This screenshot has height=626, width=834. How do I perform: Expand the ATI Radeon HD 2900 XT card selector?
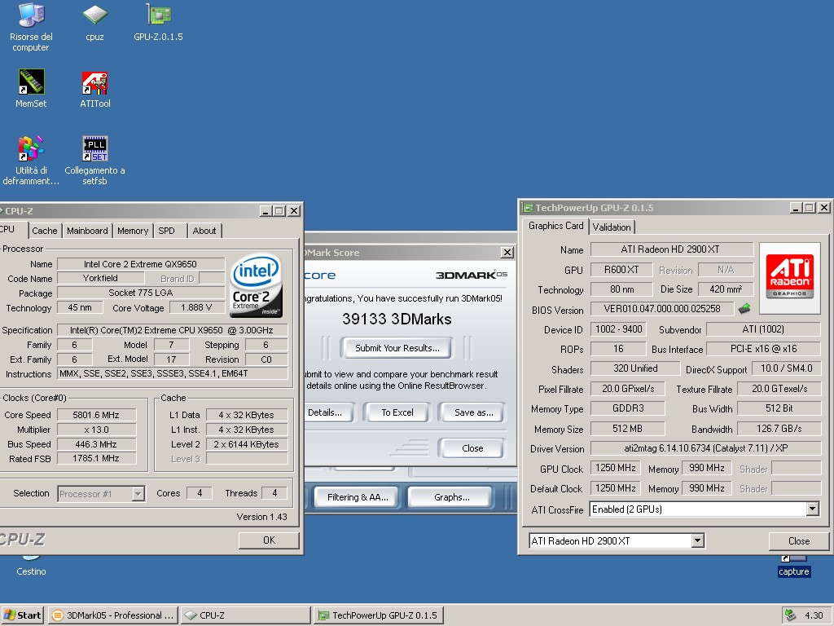(x=698, y=541)
